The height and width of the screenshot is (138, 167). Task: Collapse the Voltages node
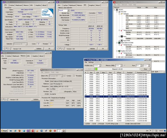tap(119, 14)
